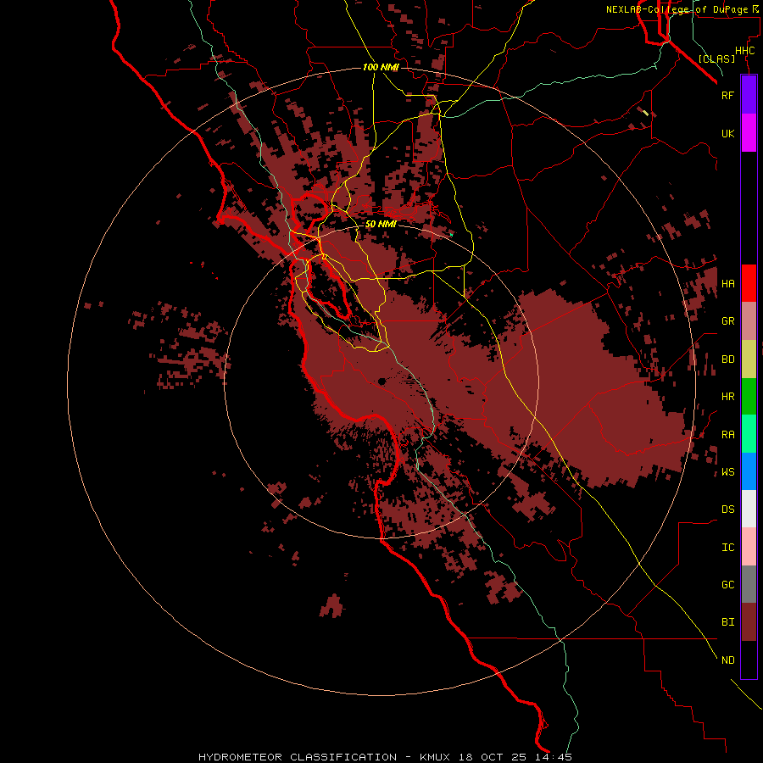Click the HHC product label
The height and width of the screenshot is (763, 763).
[744, 51]
